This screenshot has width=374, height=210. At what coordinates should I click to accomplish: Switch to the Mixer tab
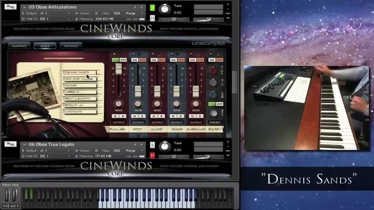pos(45,46)
